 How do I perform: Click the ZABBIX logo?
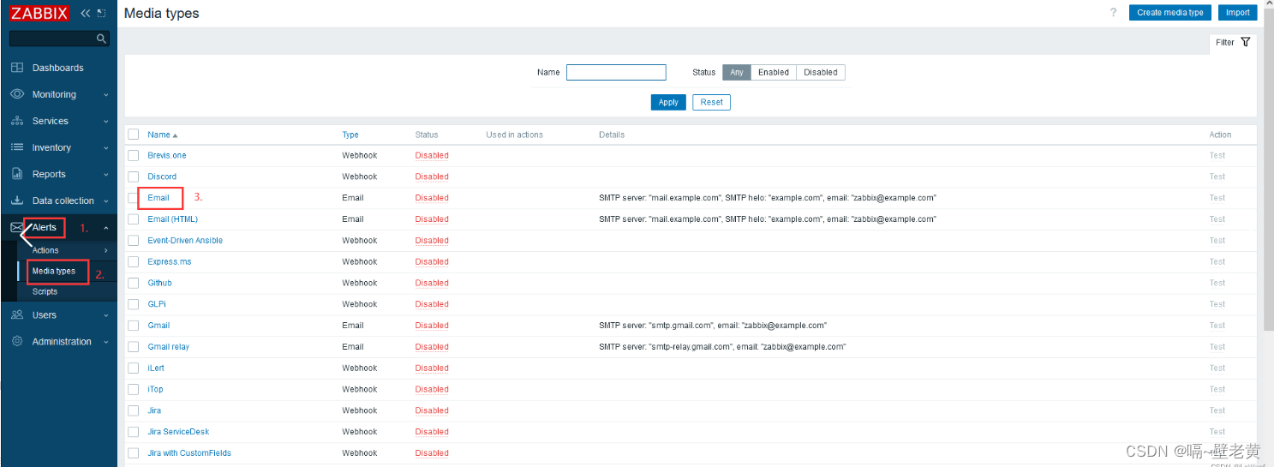(39, 13)
